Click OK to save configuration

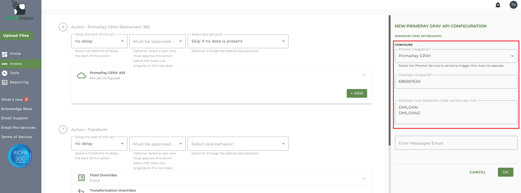505,172
